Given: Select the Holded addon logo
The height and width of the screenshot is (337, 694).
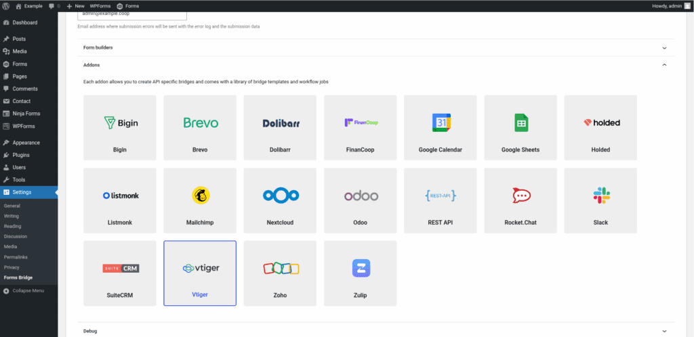Looking at the screenshot, I should (601, 122).
